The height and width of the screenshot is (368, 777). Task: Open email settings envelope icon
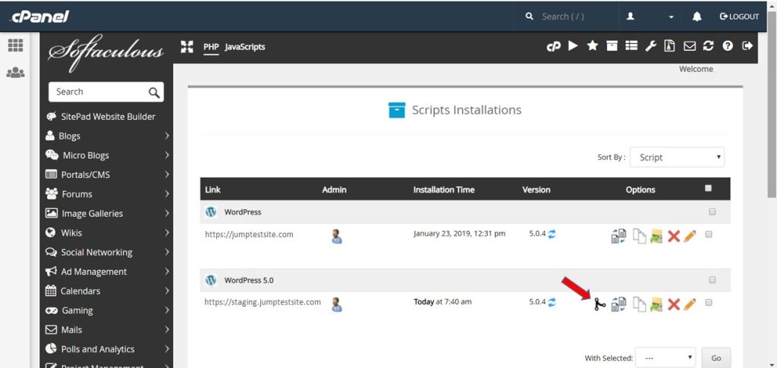click(x=689, y=46)
